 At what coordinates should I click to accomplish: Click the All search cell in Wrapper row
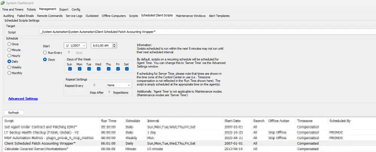point(255,143)
